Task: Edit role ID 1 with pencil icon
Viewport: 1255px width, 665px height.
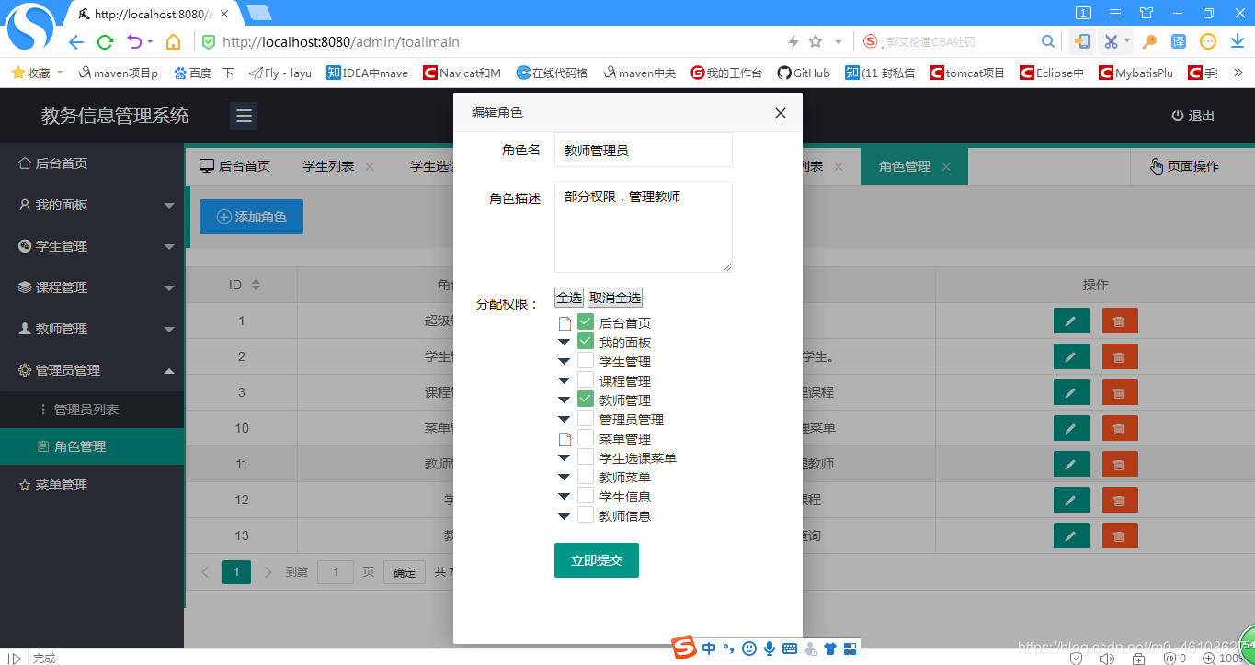Action: point(1071,321)
